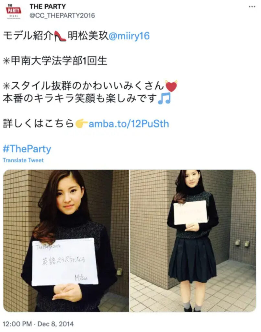Click the white board in right photo

click(190, 213)
